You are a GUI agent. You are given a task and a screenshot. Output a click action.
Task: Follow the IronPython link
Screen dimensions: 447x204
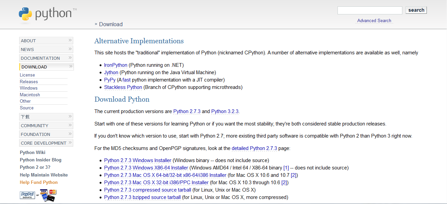click(116, 65)
